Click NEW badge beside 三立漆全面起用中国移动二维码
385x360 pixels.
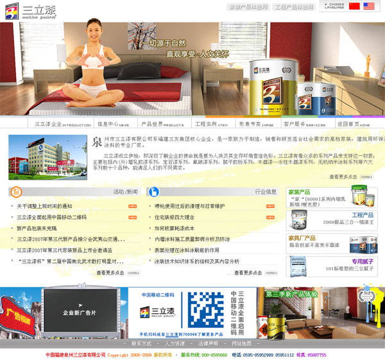[x=133, y=218]
